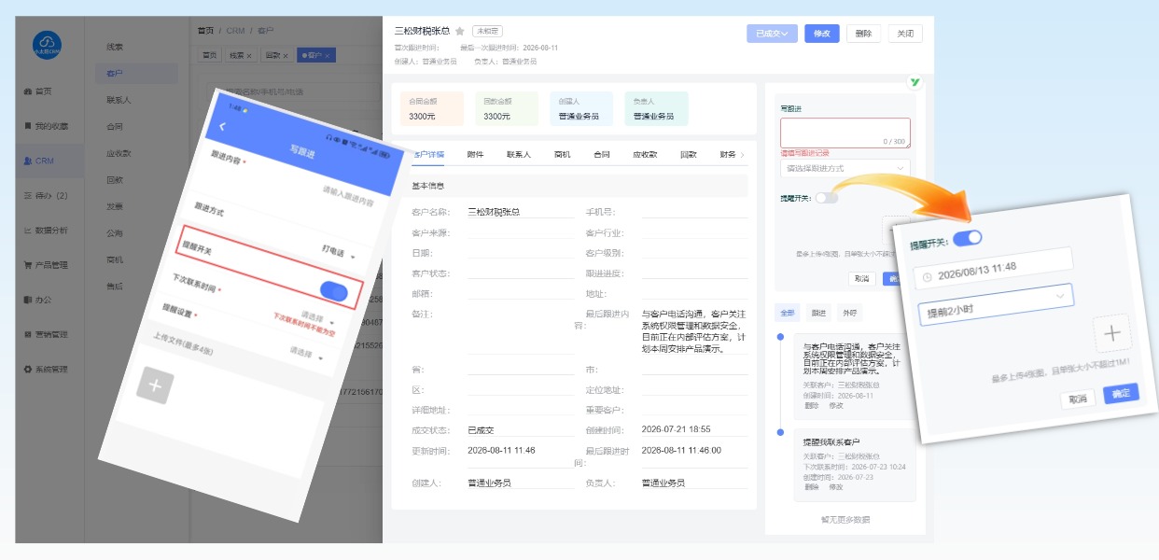
Task: Switch to the 商机 detail tab
Action: pyautogui.click(x=562, y=154)
